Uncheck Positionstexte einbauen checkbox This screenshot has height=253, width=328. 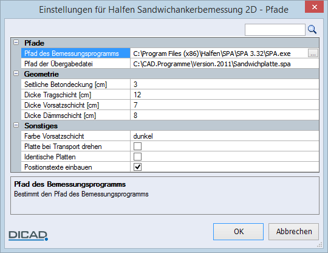(137, 167)
